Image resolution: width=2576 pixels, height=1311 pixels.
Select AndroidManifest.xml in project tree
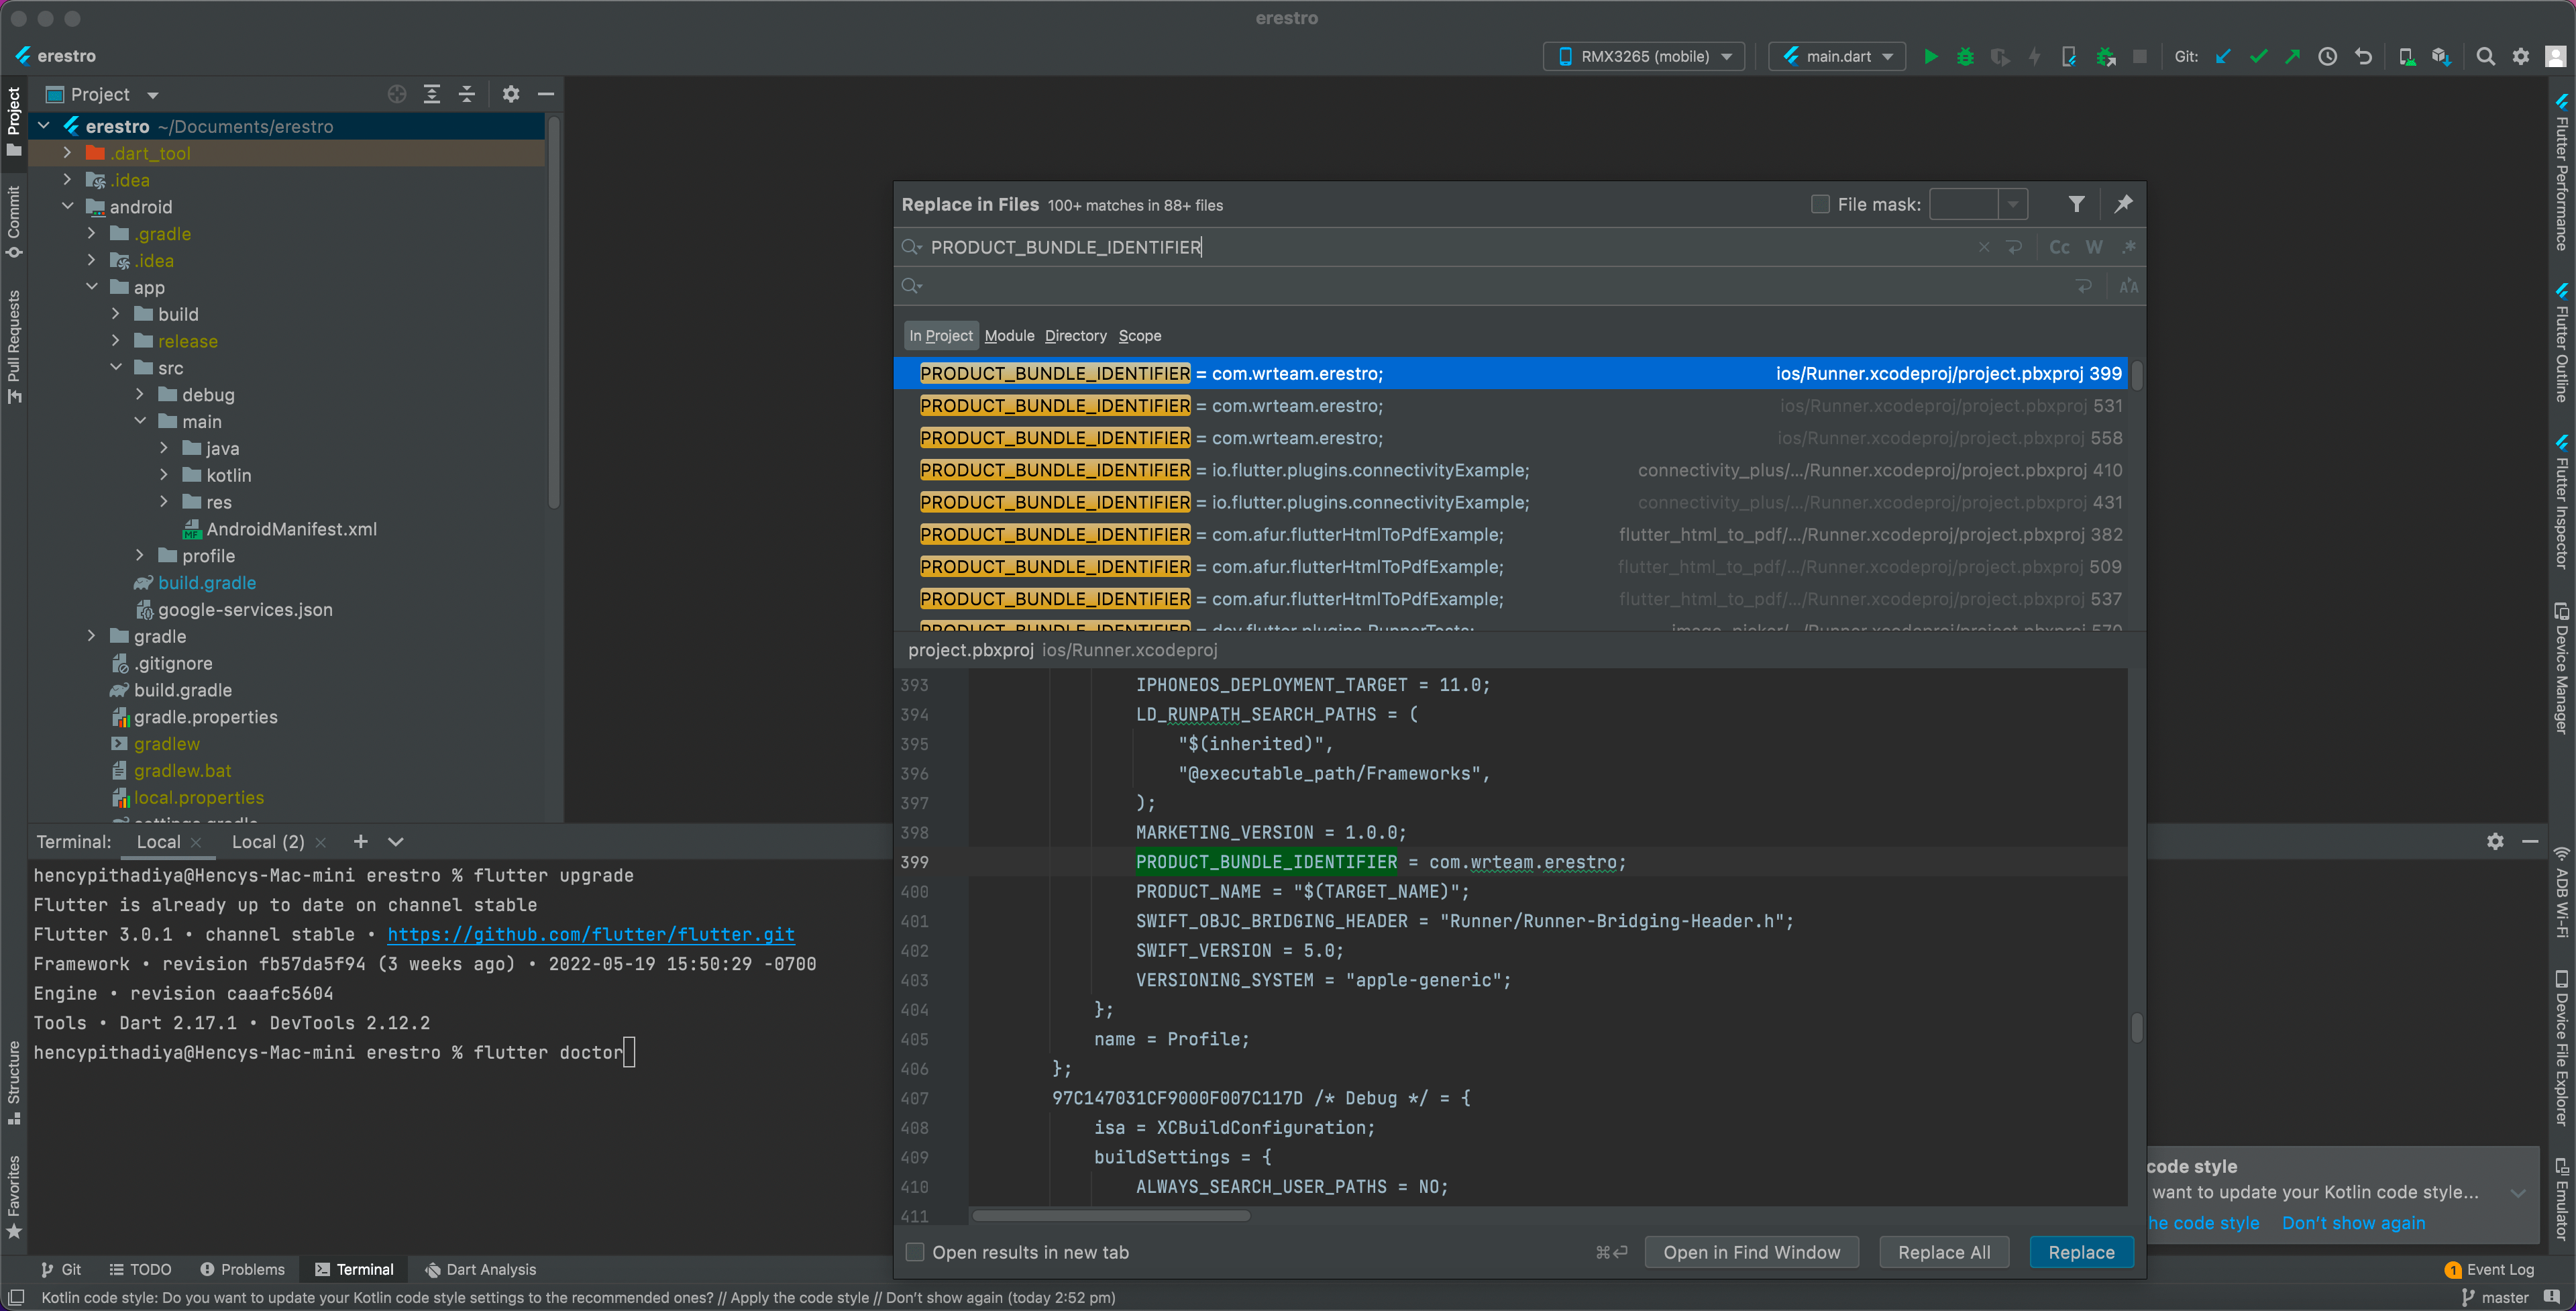(x=291, y=529)
